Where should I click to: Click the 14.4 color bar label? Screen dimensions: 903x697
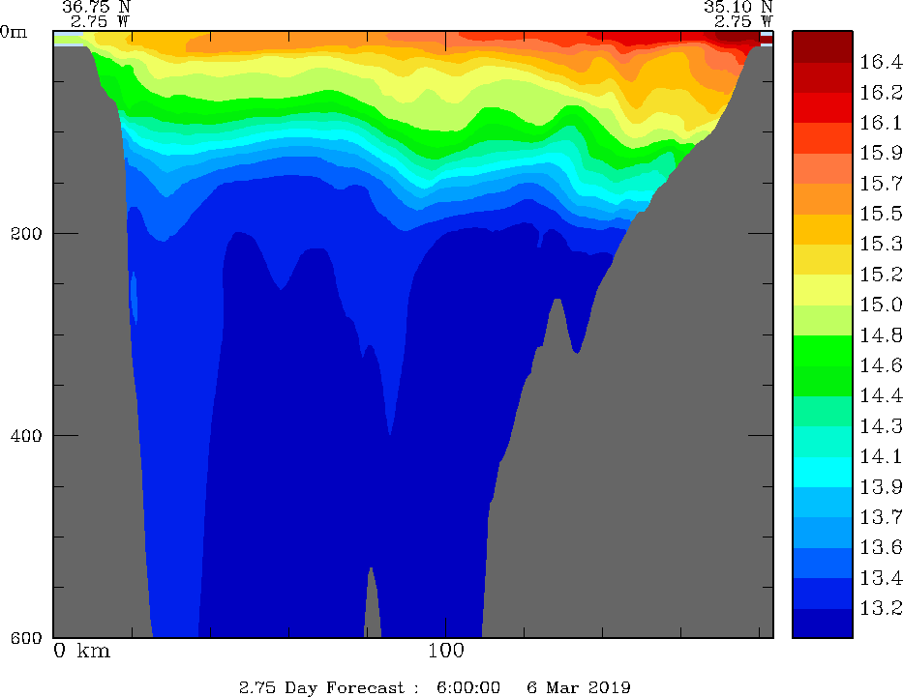click(881, 395)
